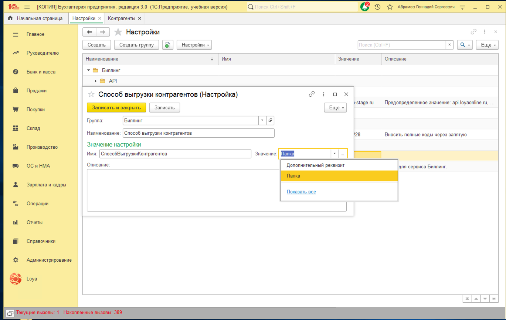
Task: Clear the list search field
Action: coord(449,45)
